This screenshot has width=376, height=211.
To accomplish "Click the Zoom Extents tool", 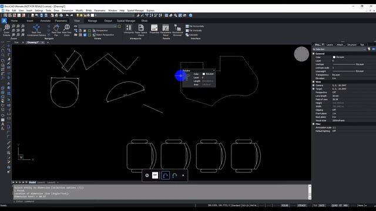I will 6,30.
